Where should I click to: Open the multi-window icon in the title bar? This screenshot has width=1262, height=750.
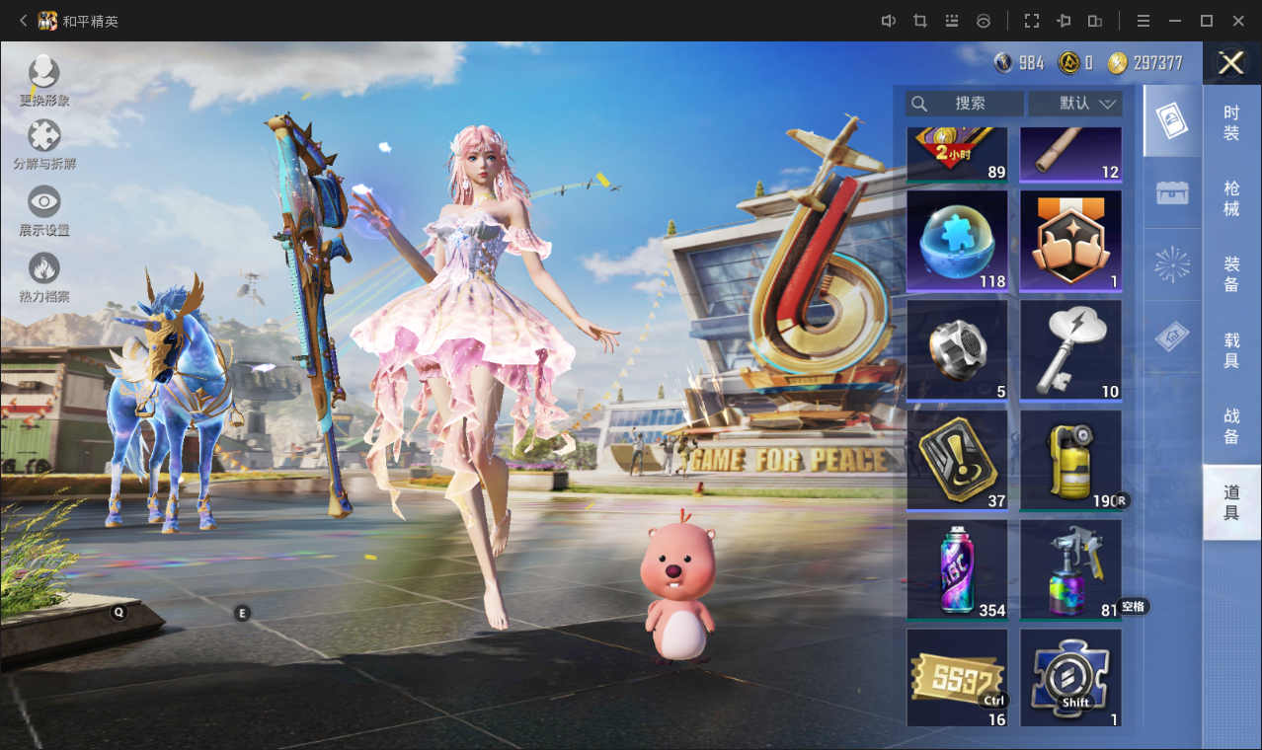click(1095, 21)
